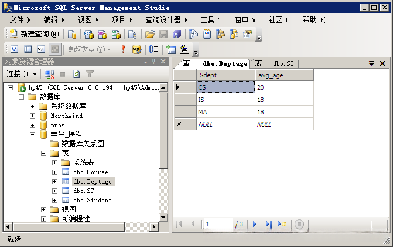
Task: Go to the next record
Action: 255,224
